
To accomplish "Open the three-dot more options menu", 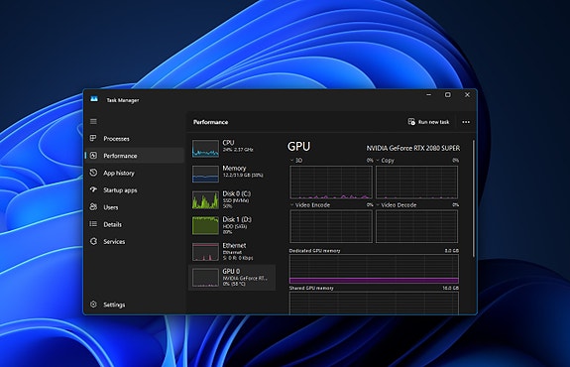I will (466, 122).
